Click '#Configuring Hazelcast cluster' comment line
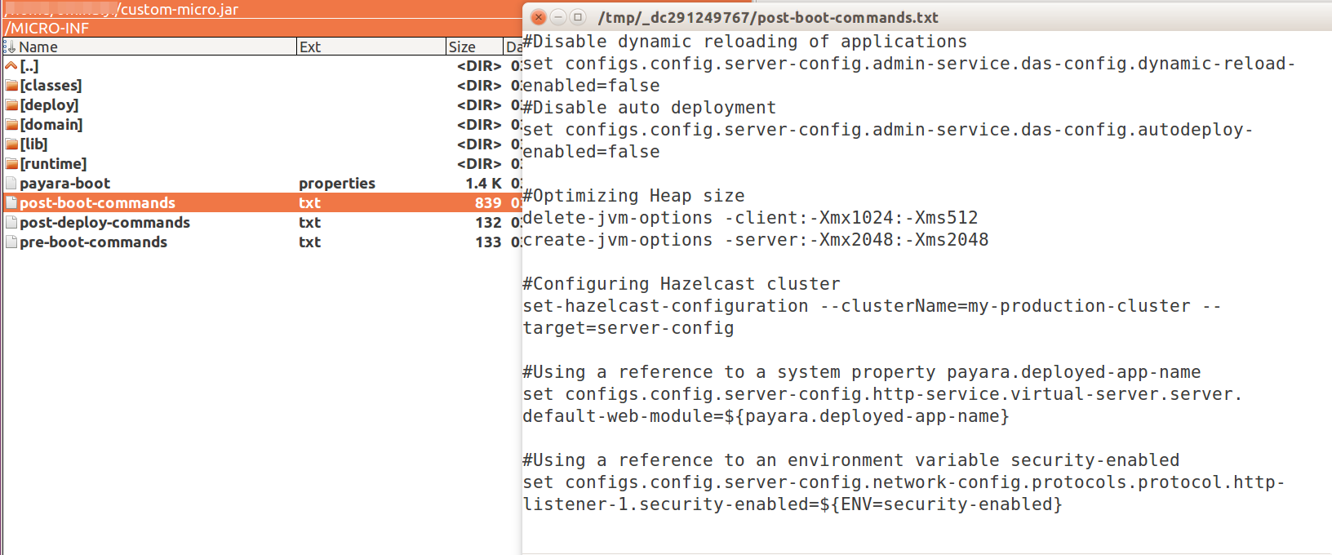 tap(681, 284)
